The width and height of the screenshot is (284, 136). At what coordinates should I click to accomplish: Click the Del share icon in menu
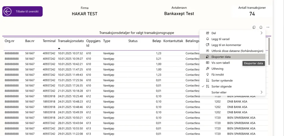(x=207, y=33)
